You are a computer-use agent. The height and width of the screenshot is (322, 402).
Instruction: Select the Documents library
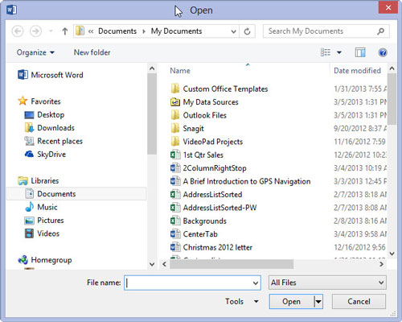[x=76, y=194]
